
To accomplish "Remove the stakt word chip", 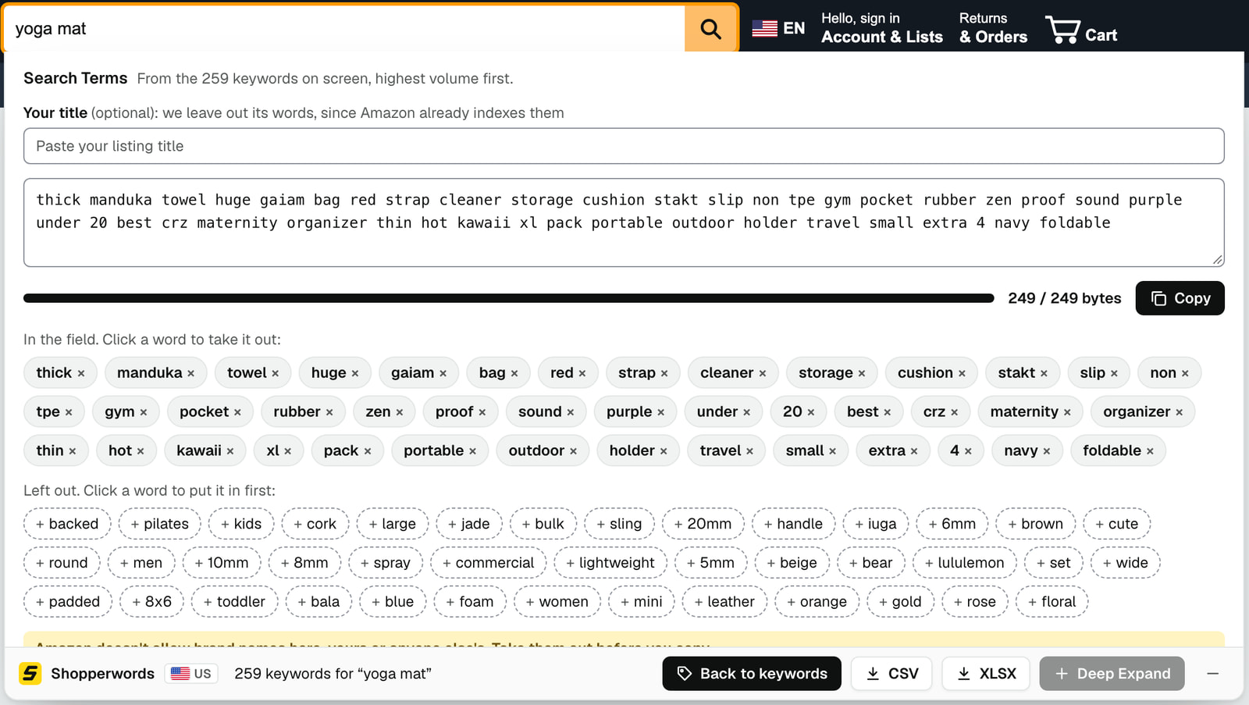I will pyautogui.click(x=1022, y=372).
